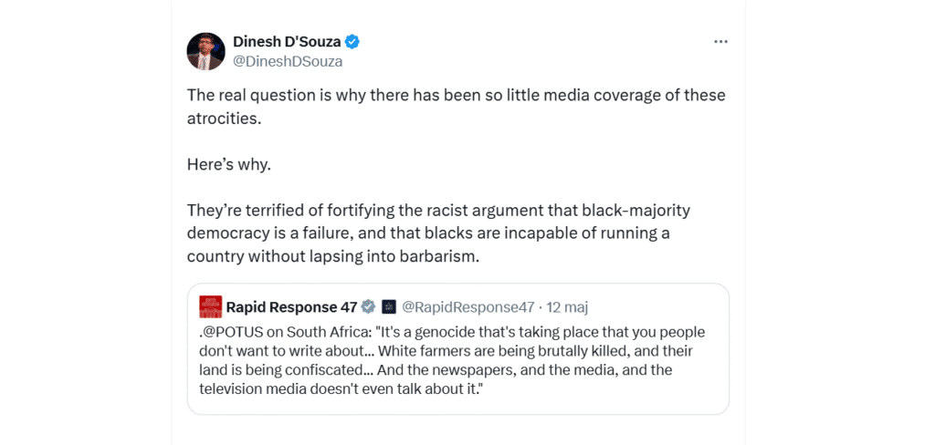Open the @RapidResponse47 handle

[x=467, y=306]
